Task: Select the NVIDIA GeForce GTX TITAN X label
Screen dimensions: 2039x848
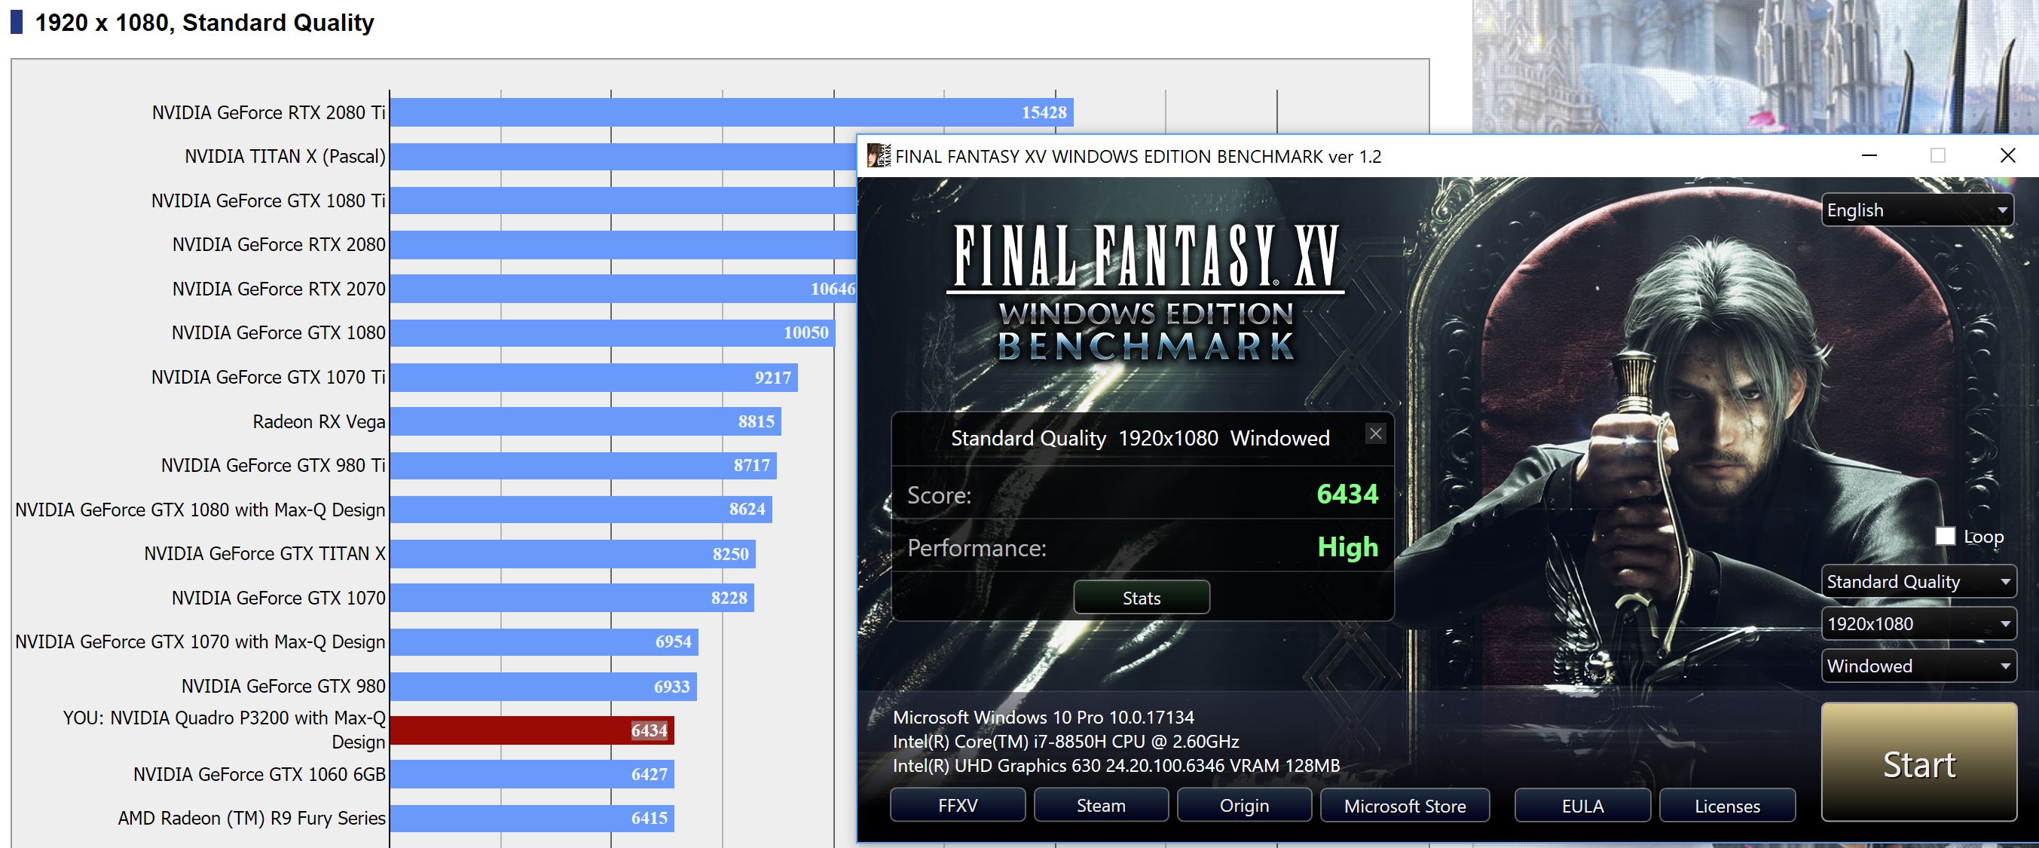Action: (x=265, y=553)
